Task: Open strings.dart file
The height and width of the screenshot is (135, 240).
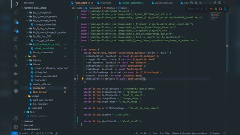Action: coord(41,72)
